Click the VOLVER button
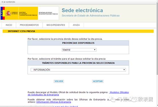This screenshot has height=107, width=158. 59,81
